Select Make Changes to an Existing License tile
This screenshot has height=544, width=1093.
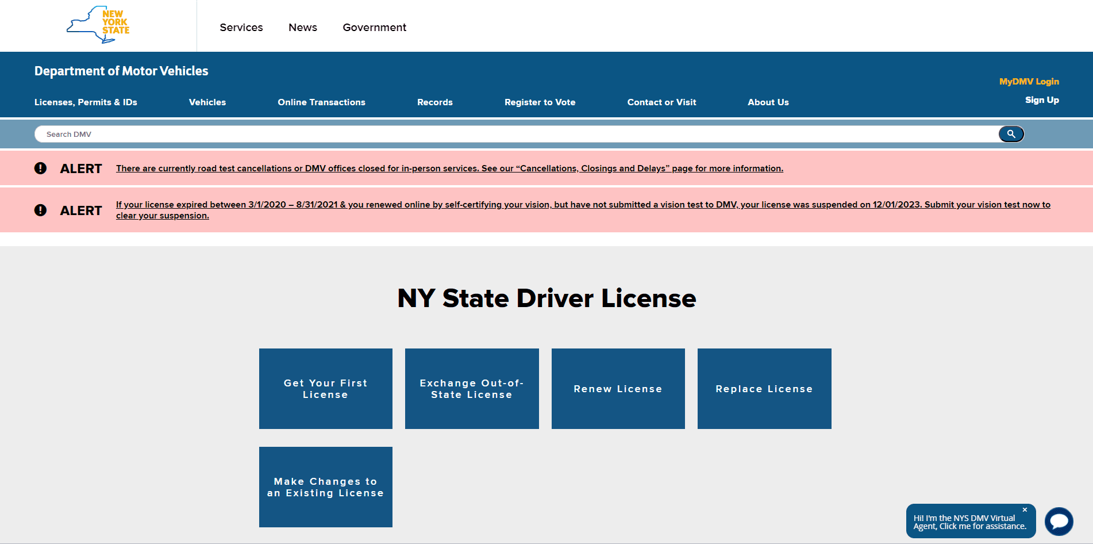click(326, 487)
